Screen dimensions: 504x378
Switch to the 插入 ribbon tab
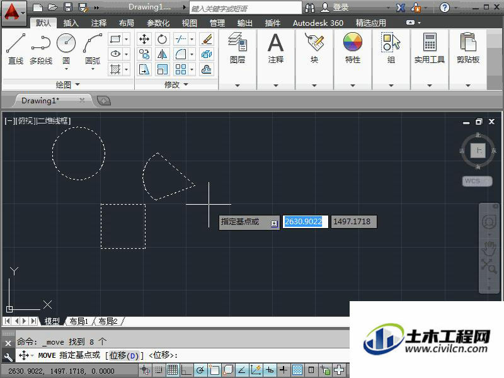71,23
